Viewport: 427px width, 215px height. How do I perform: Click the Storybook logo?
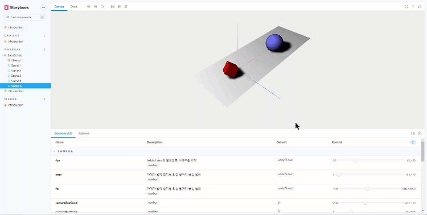point(17,7)
